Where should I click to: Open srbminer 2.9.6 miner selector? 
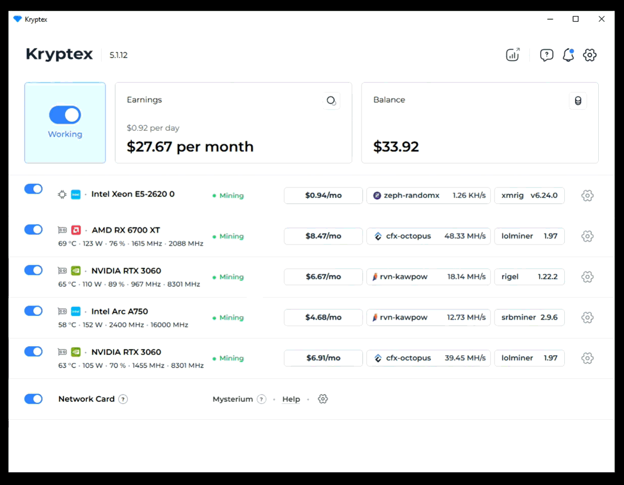529,317
